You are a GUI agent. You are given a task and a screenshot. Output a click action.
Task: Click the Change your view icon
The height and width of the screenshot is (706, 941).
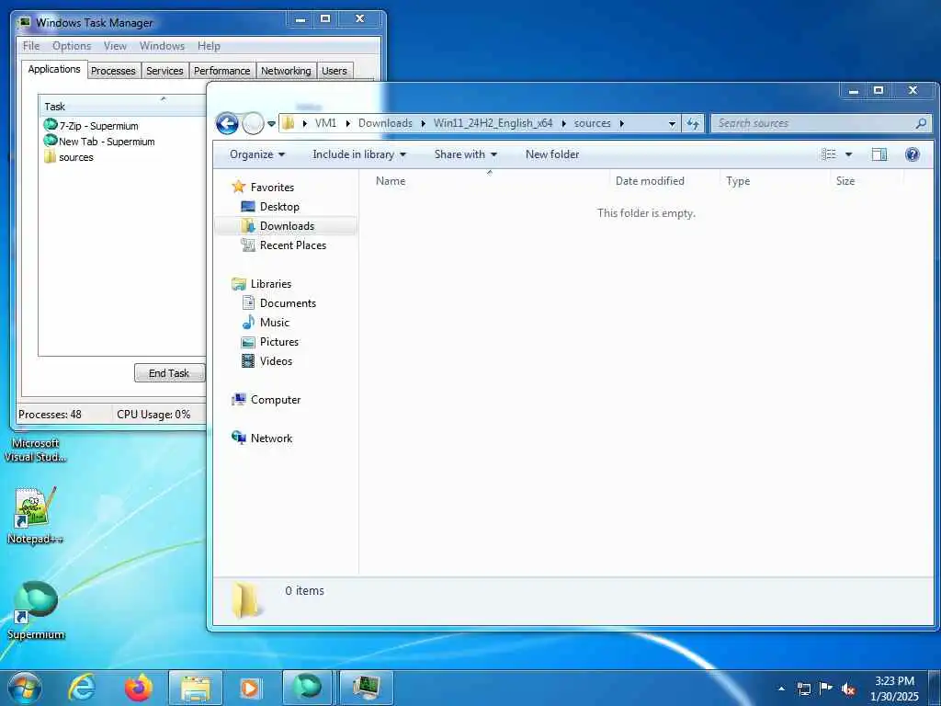[x=829, y=154]
